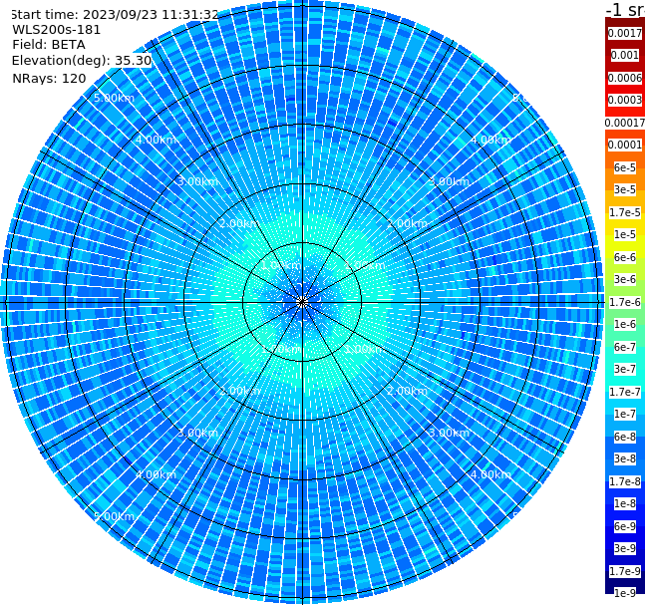
Task: Pick the 2.00km label in lower-right quadrant
Action: tap(407, 391)
